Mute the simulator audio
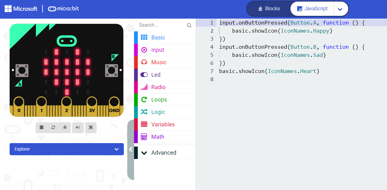Screen dimensions: 387x190 (x=78, y=127)
